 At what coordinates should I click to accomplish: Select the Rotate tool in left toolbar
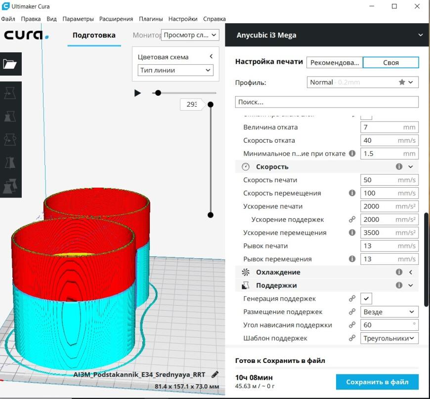tap(10, 139)
